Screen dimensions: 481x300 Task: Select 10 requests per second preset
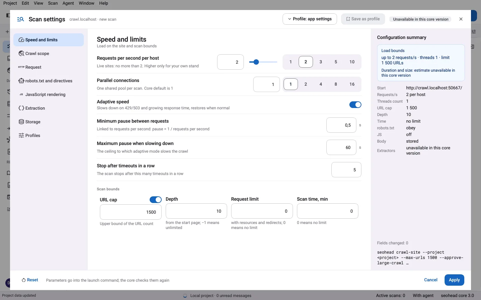click(352, 62)
